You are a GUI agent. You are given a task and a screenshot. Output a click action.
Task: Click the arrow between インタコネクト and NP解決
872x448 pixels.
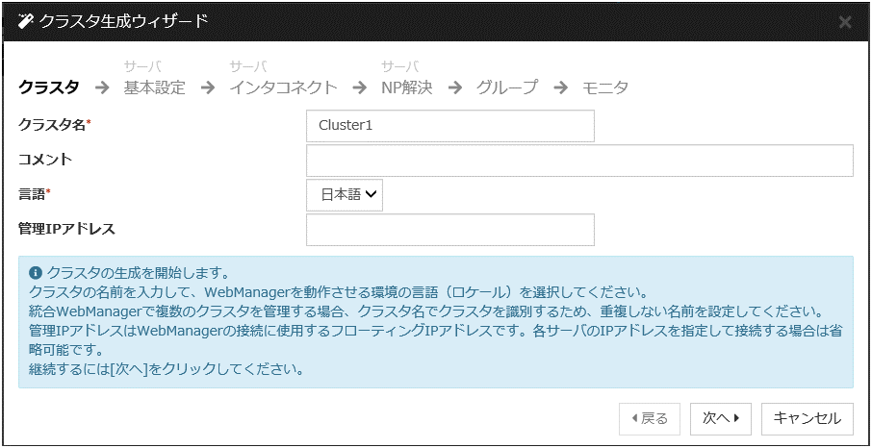pos(360,87)
